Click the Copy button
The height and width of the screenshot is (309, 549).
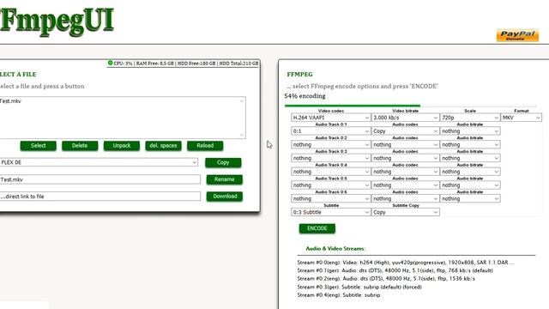pos(223,162)
